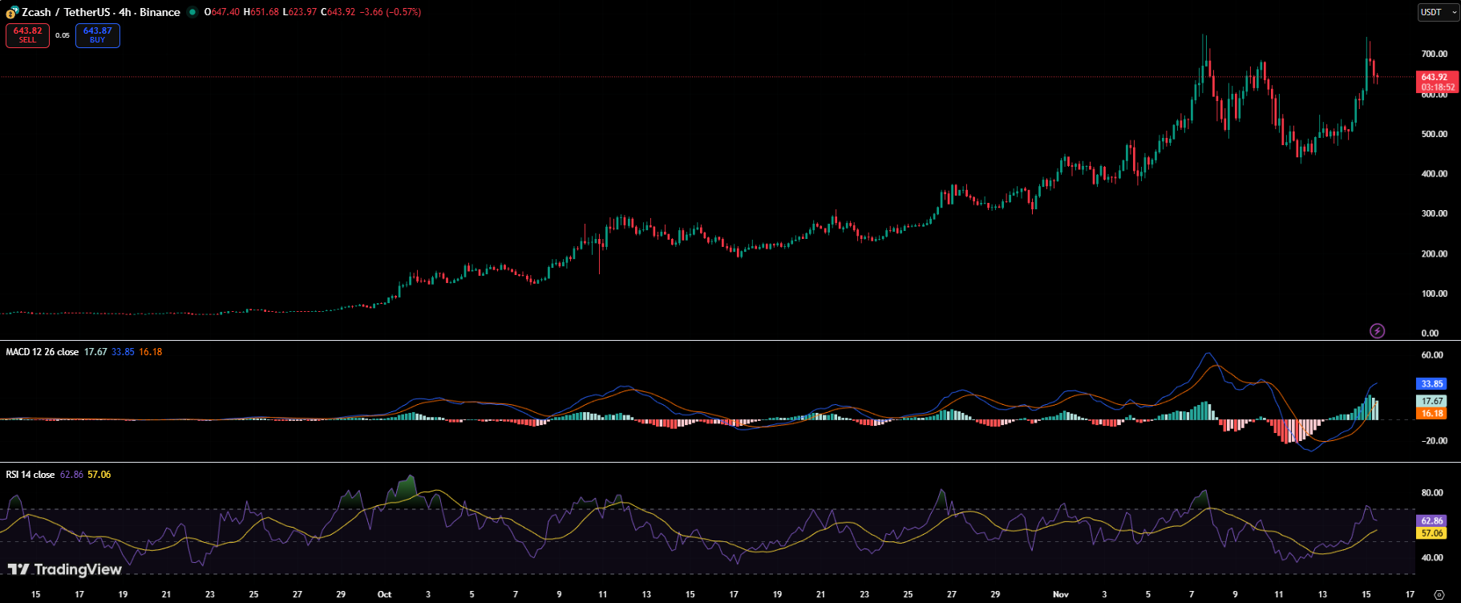Click the purple RSI 62.86 axis label
The width and height of the screenshot is (1461, 603).
(x=1431, y=521)
